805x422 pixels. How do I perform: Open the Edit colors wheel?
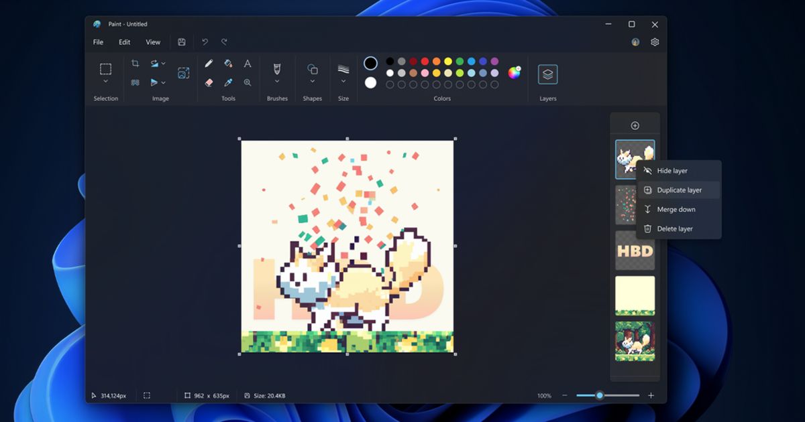point(514,73)
